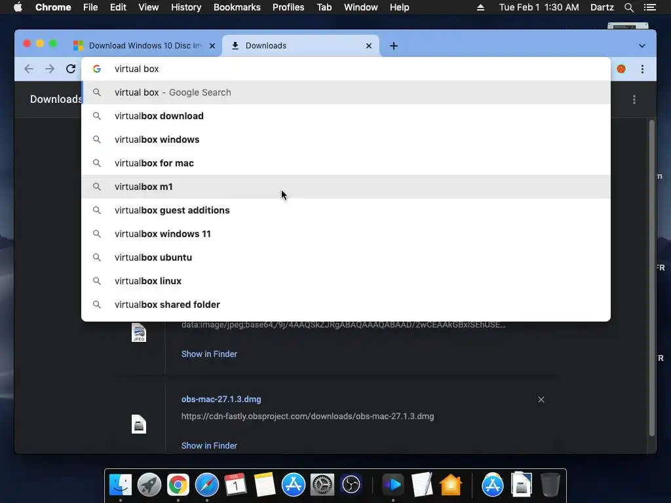This screenshot has width=671, height=503.
Task: Click the JPEG file icon
Action: (139, 333)
